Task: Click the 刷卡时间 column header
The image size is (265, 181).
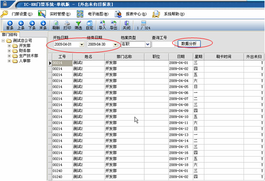Action: (223, 57)
